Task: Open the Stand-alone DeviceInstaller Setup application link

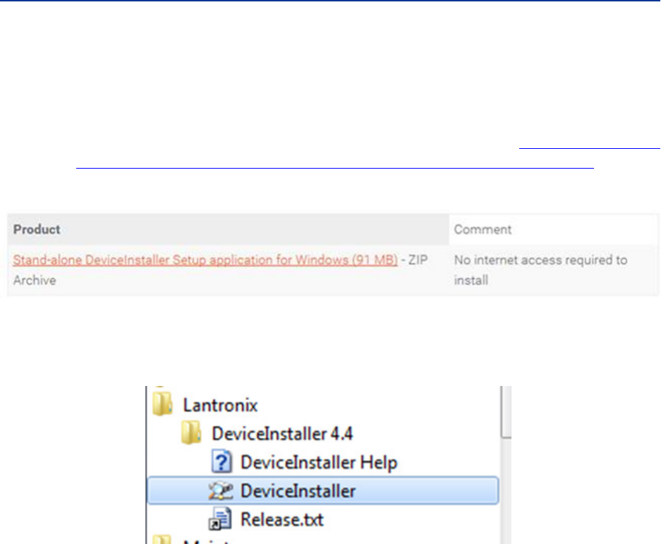Action: point(205,260)
